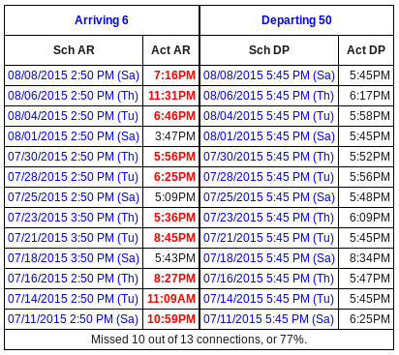Viewport: 399px width, 355px height.
Task: Click arrival link 08/06/2015 2:50 PM (Th)
Action: (73, 96)
